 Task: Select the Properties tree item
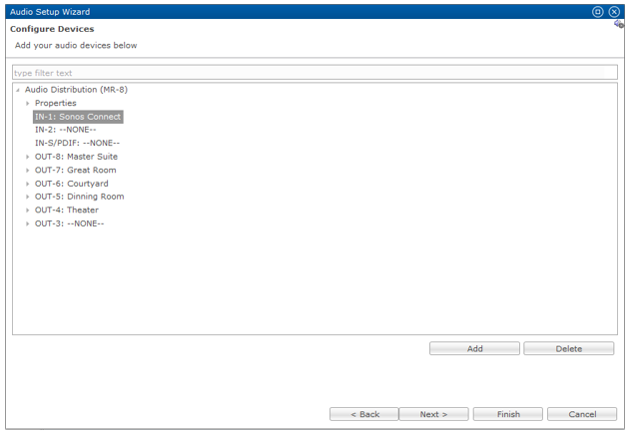pos(55,103)
